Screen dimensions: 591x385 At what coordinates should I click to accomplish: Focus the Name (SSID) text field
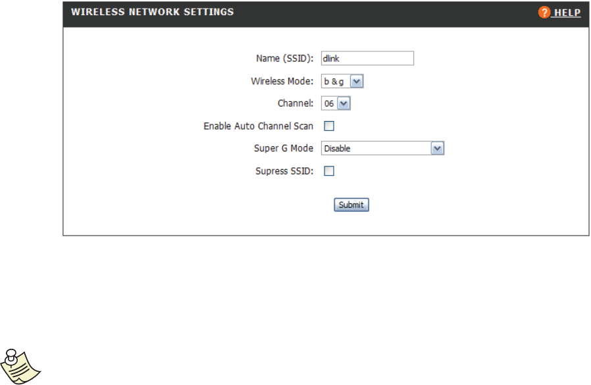(x=367, y=59)
